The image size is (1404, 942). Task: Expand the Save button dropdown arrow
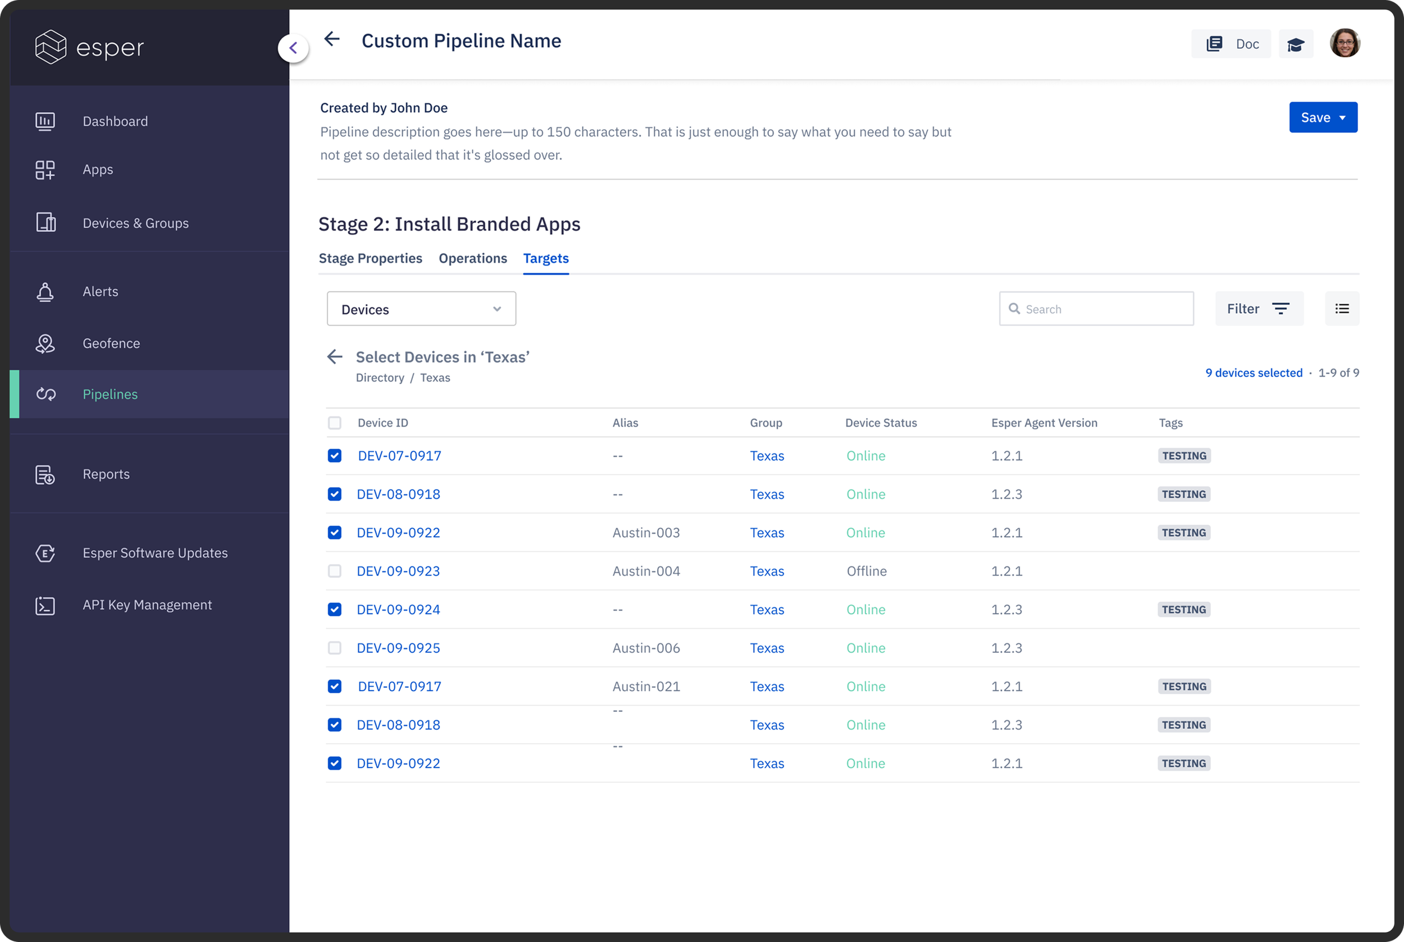[1342, 118]
